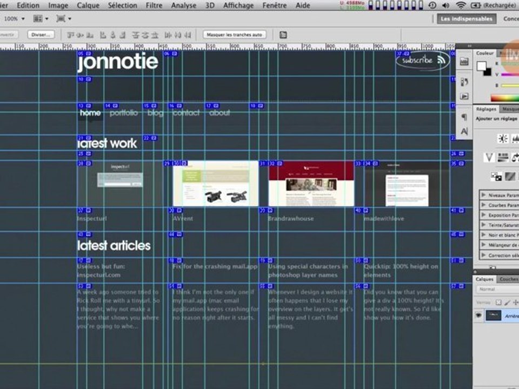
Task: Click the background color swatch
Action: (488, 71)
